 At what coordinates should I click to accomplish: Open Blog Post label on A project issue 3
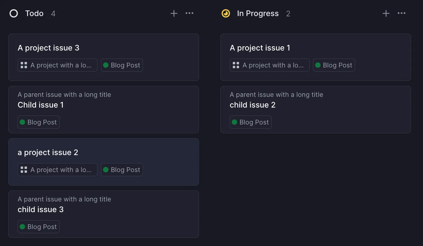[122, 65]
